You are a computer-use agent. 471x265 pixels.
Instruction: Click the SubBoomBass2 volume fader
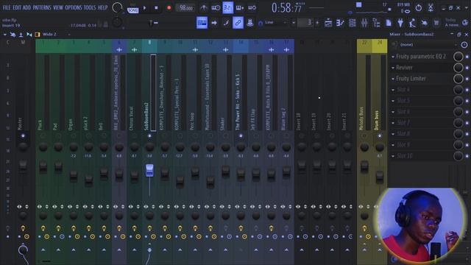pyautogui.click(x=149, y=170)
